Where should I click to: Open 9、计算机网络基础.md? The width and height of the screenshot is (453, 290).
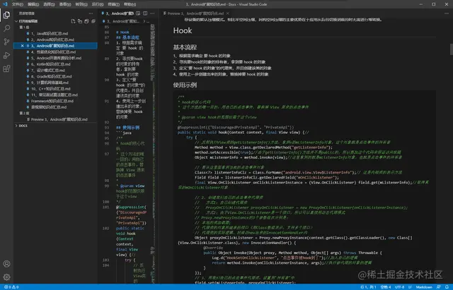pyautogui.click(x=50, y=83)
